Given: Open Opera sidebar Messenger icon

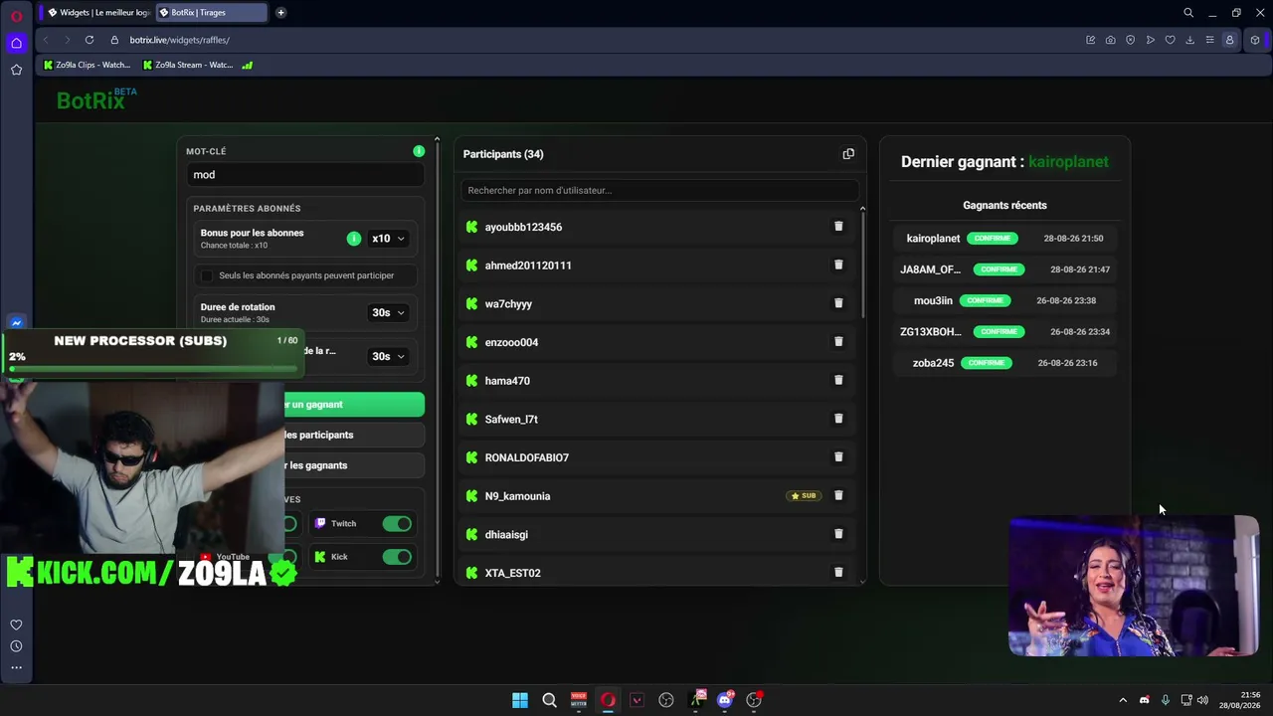Looking at the screenshot, I should click(x=16, y=323).
